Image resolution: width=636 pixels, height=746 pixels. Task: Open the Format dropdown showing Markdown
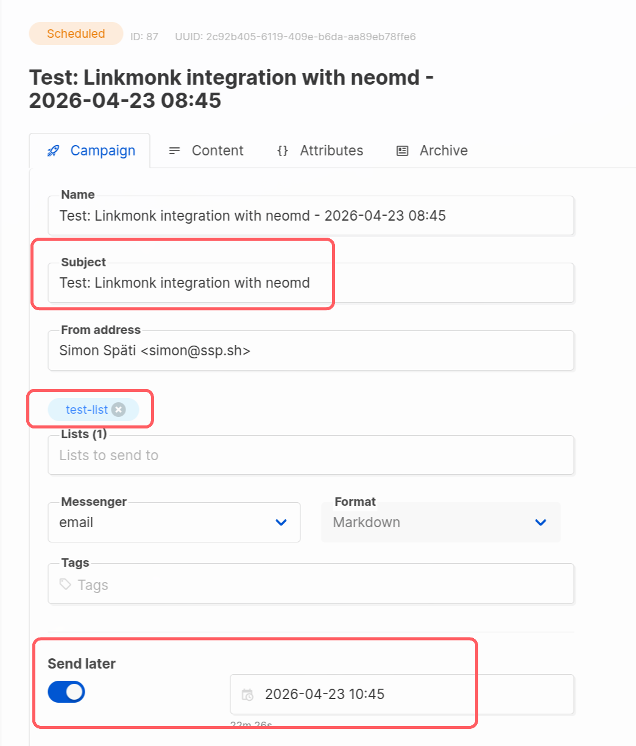pos(440,522)
